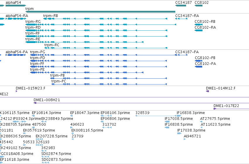Select the CG8102 gene label
Image resolution: width=249 pixels, height=164 pixels.
click(202, 3)
